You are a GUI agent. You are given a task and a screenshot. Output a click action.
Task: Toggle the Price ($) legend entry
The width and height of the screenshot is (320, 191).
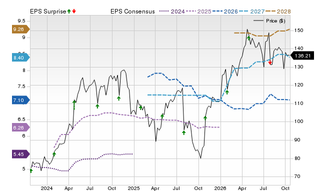[269, 21]
